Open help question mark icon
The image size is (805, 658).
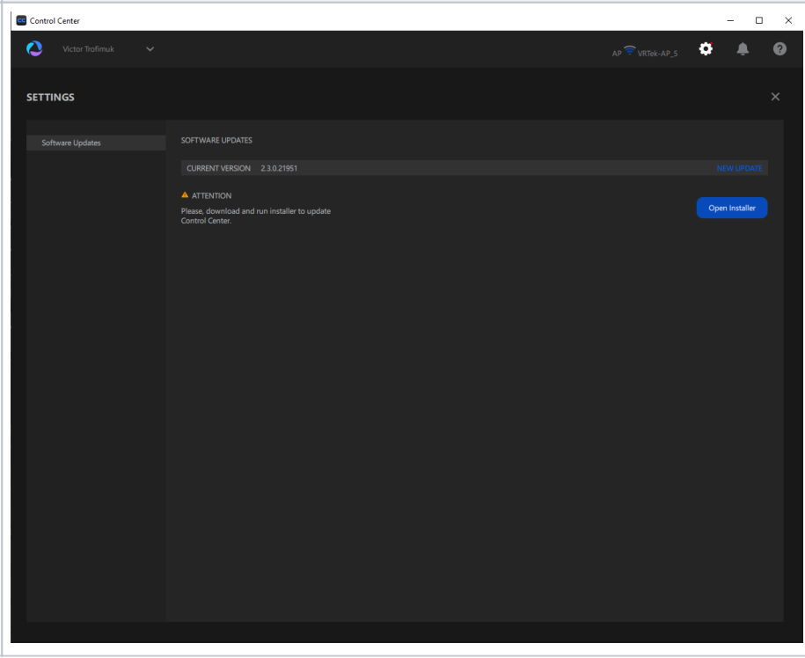point(779,48)
